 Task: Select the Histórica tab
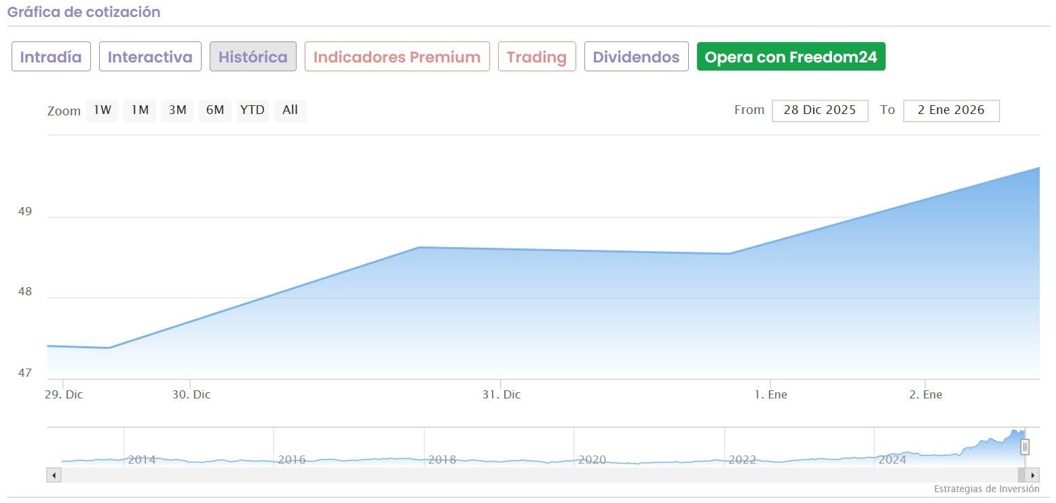(252, 57)
